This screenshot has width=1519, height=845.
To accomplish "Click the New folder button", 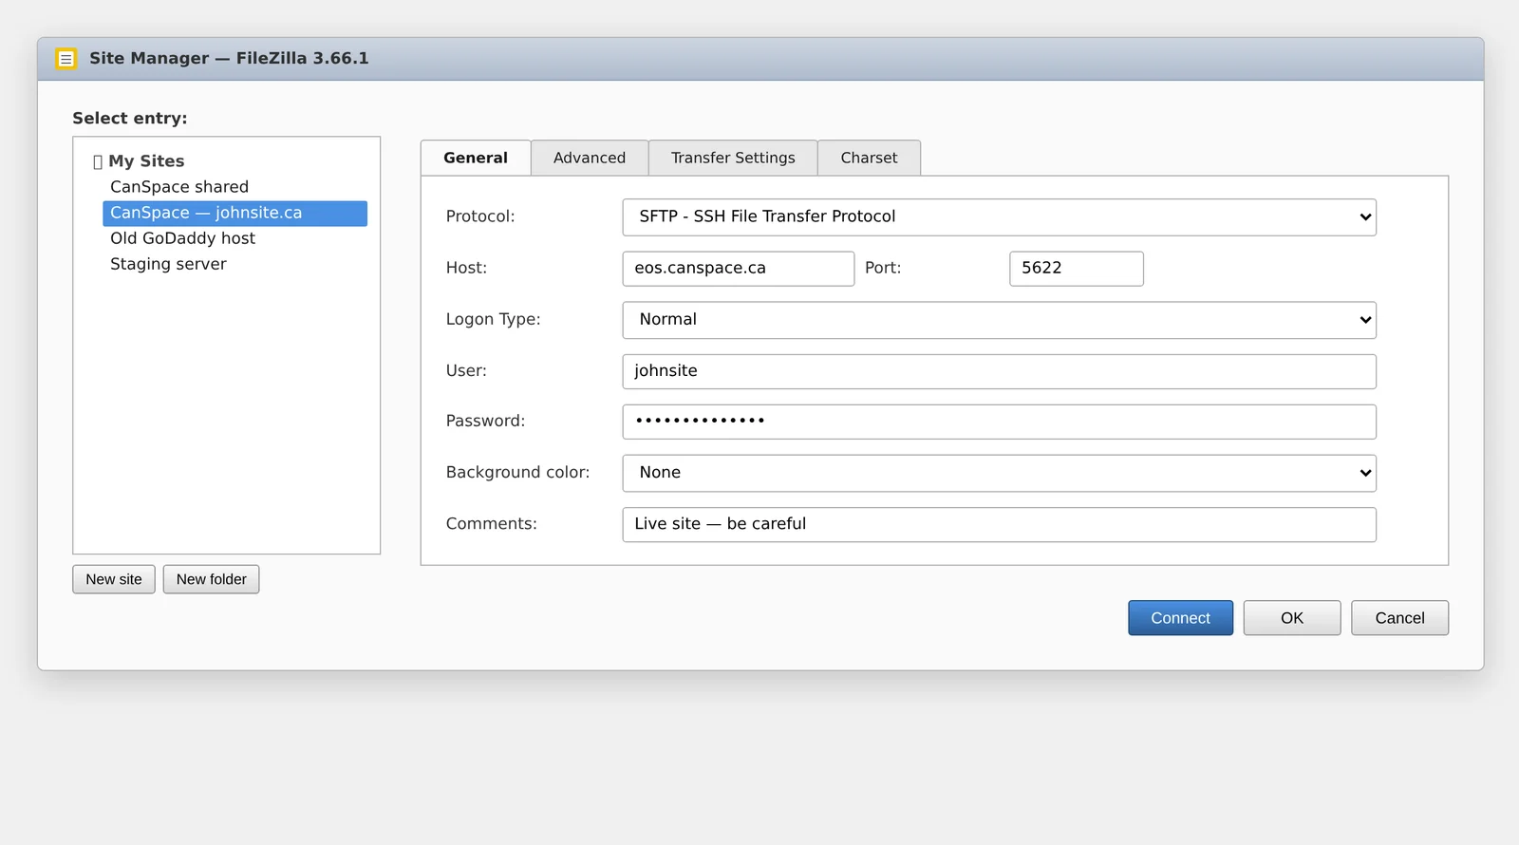I will tap(211, 579).
